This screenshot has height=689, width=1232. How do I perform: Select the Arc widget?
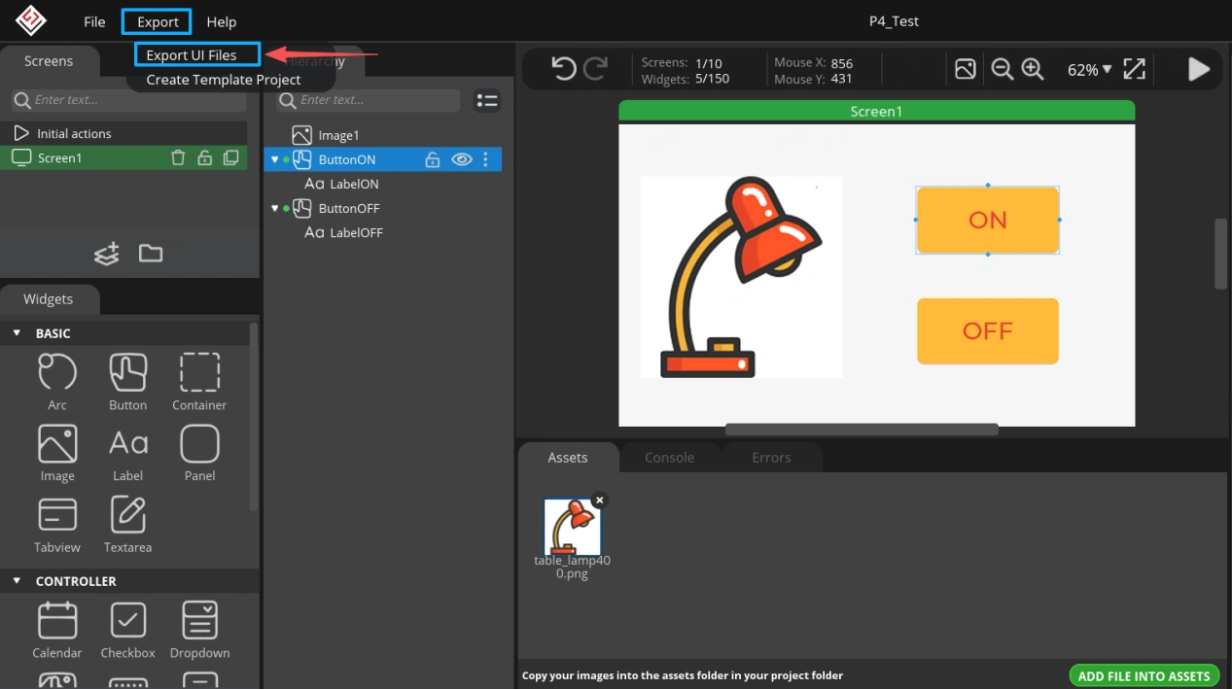click(x=57, y=381)
